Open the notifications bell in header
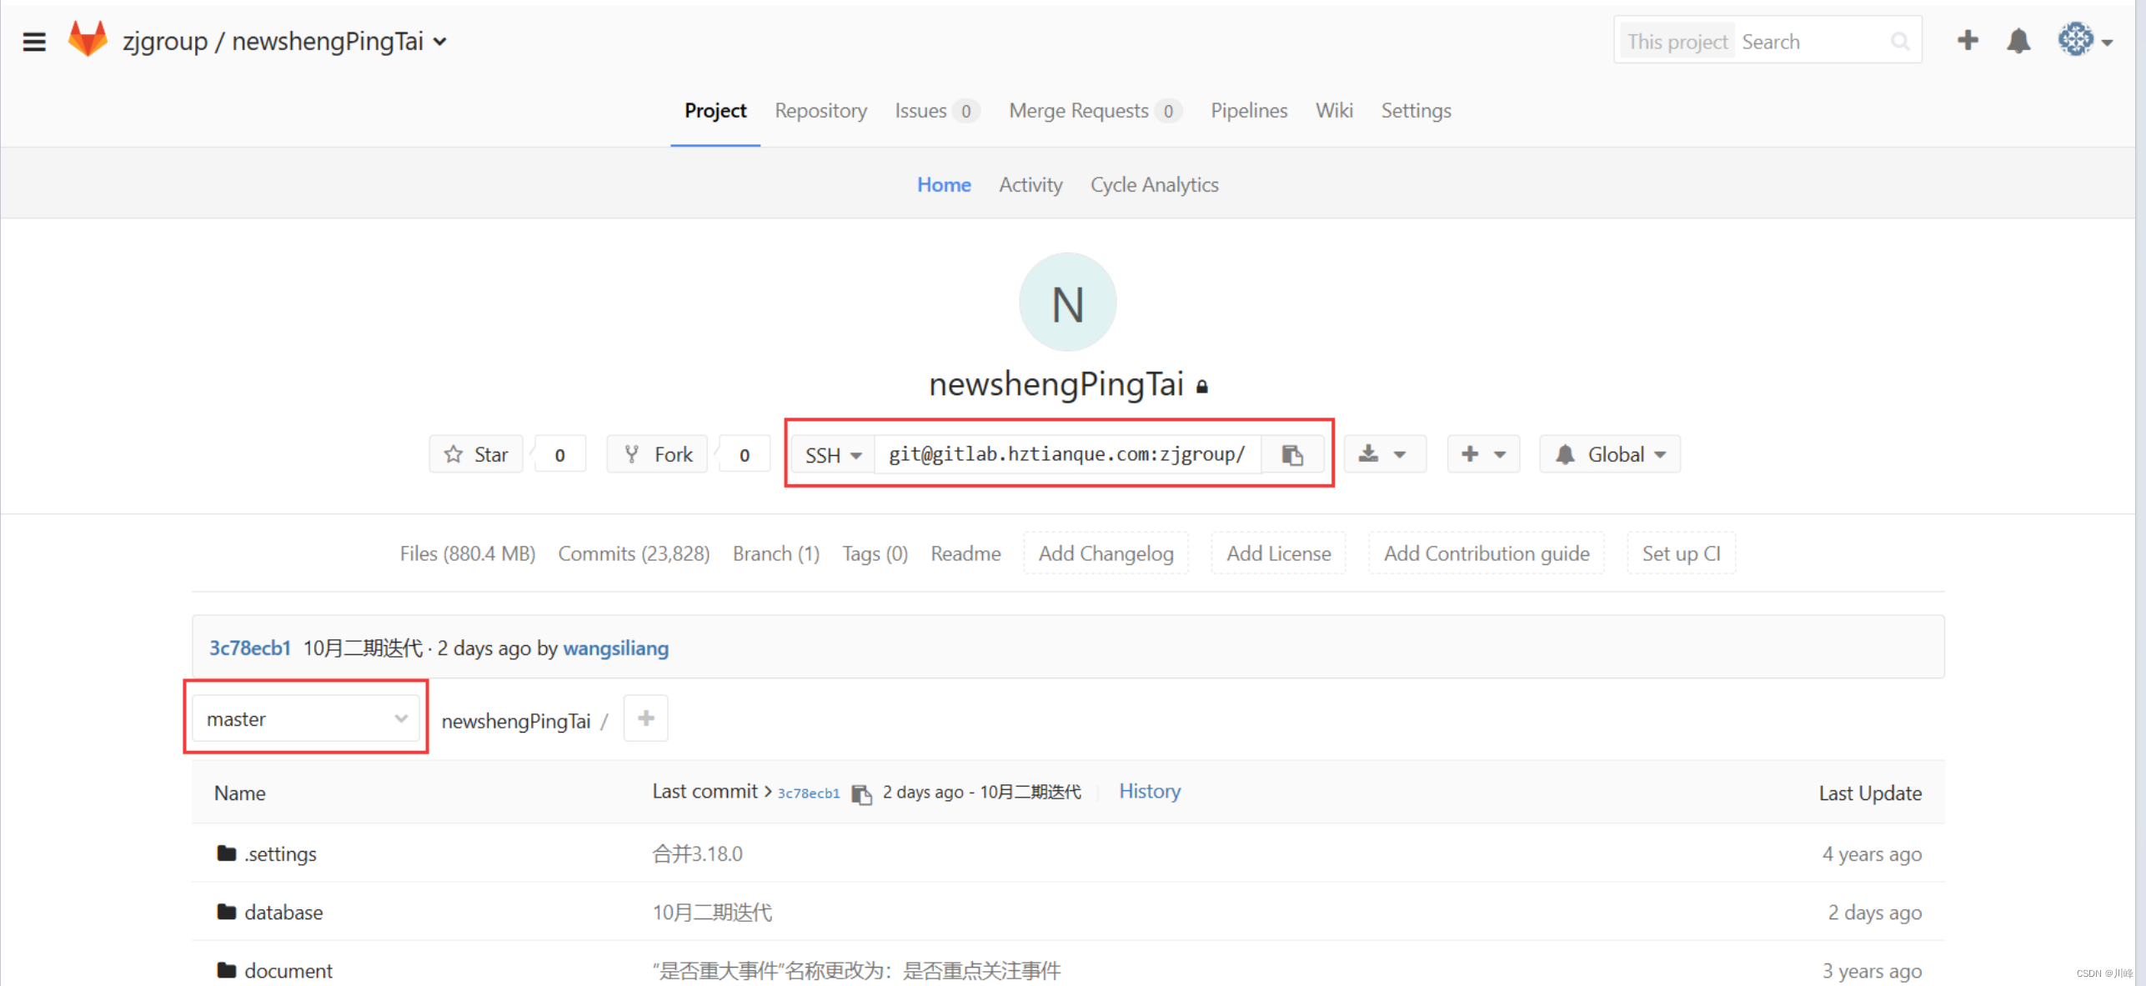 click(x=2018, y=40)
